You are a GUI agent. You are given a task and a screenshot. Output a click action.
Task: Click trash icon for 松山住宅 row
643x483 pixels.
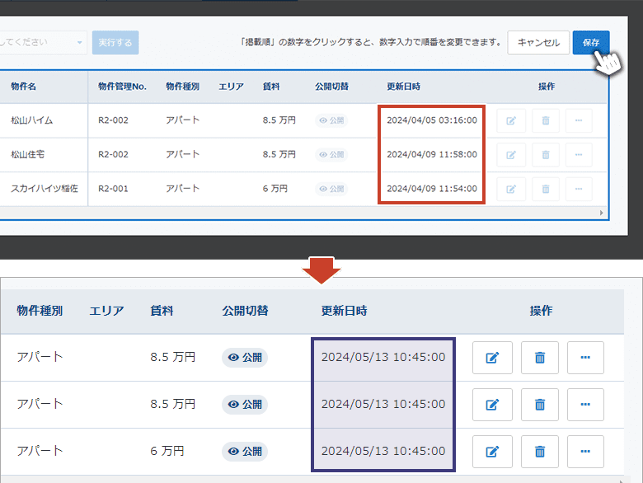[545, 154]
